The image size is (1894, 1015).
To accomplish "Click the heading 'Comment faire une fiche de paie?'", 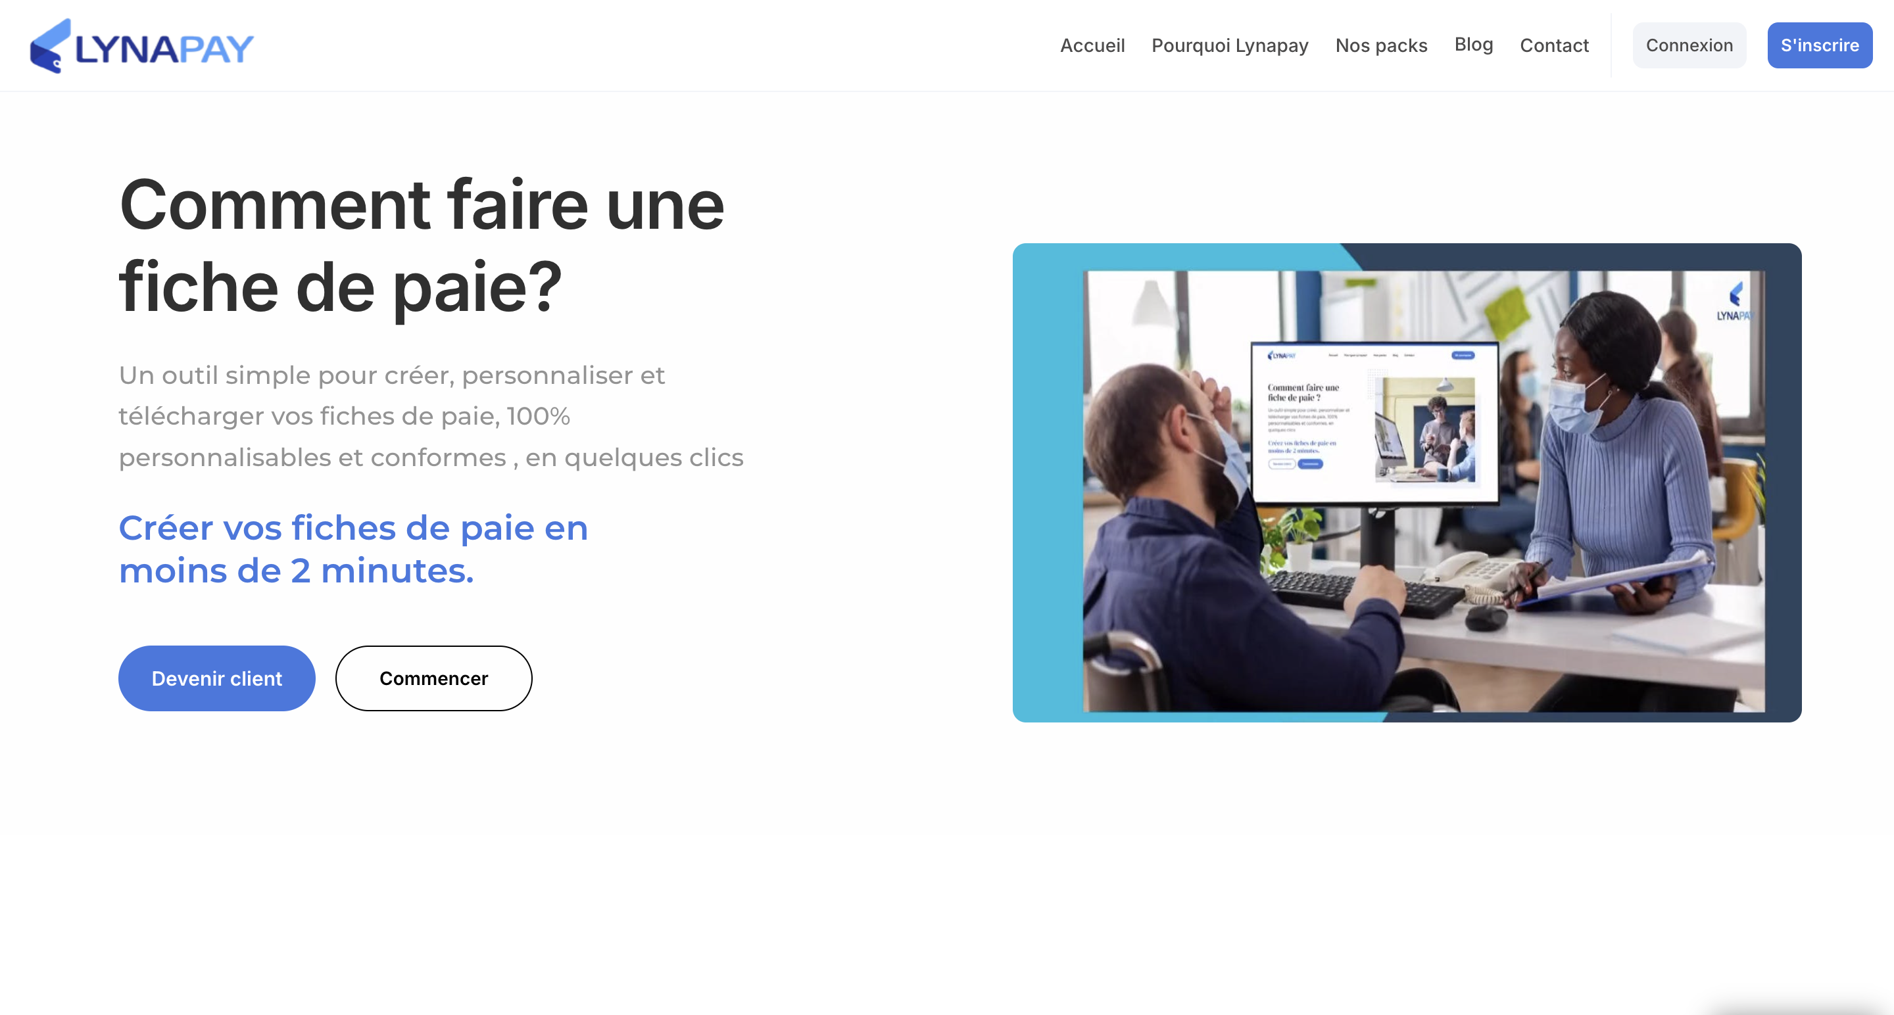I will (x=422, y=247).
